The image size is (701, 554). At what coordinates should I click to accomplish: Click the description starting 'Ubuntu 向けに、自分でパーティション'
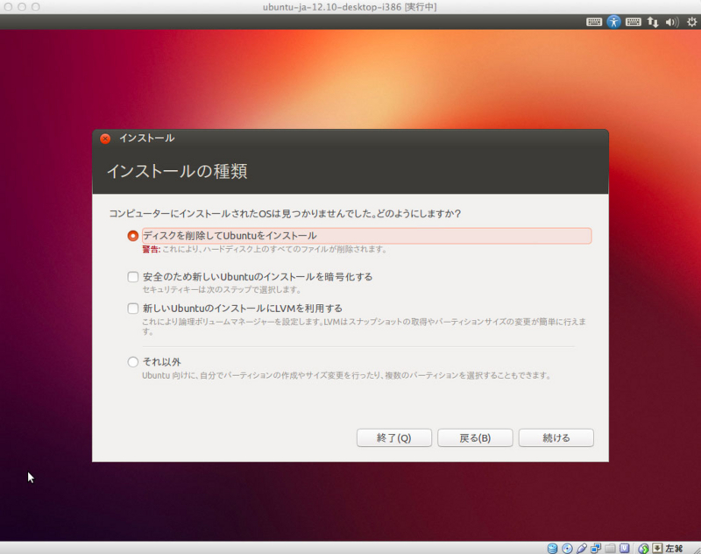point(346,375)
